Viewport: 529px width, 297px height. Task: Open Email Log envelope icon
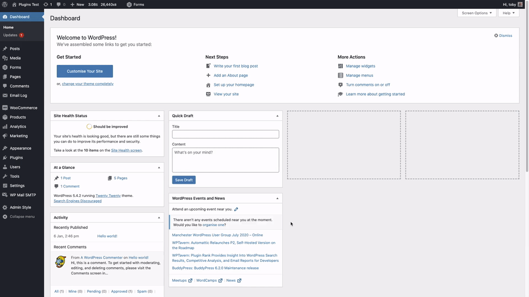coord(5,95)
